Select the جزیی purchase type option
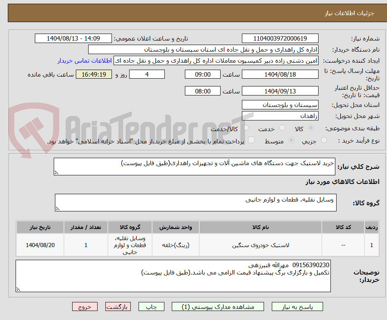The height and width of the screenshot is (320, 387). [323, 139]
